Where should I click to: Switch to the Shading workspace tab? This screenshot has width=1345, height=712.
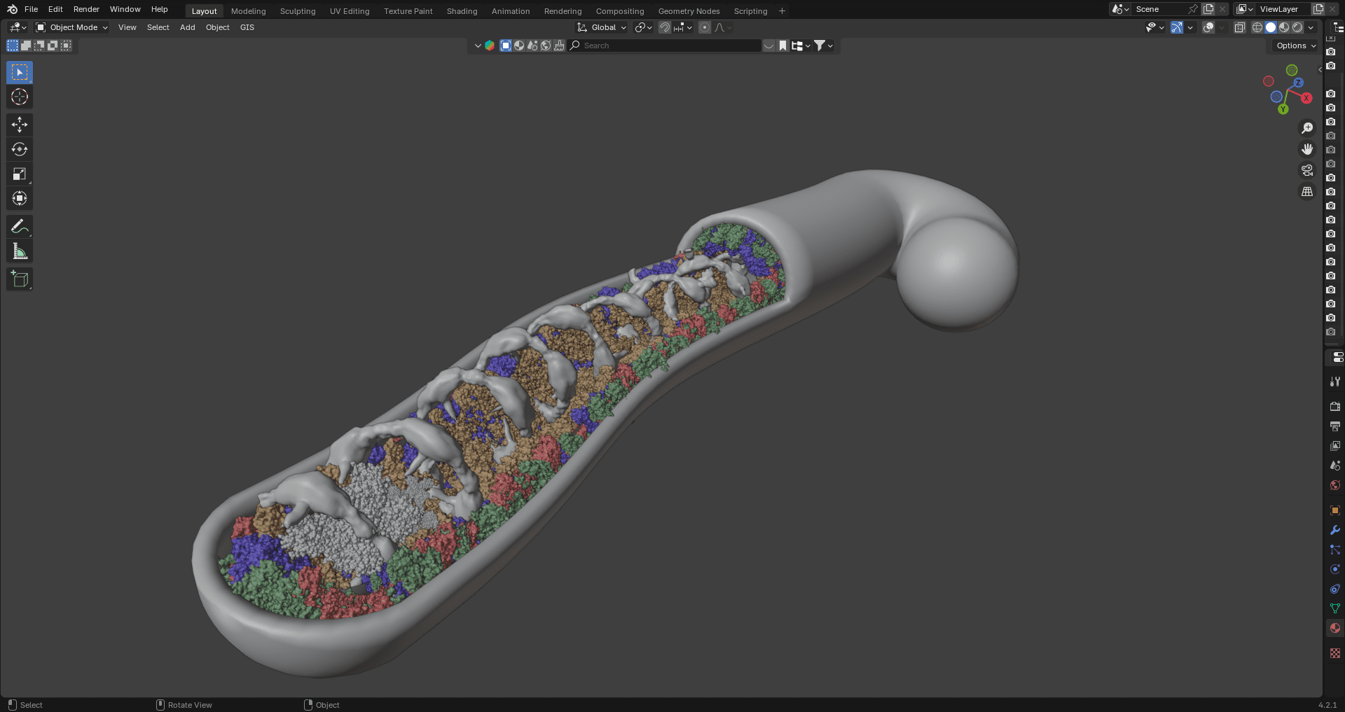[462, 11]
